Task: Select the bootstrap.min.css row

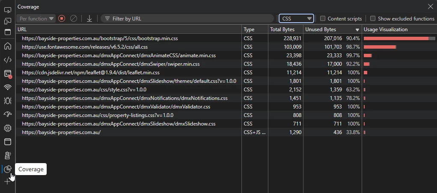Action: pos(226,38)
